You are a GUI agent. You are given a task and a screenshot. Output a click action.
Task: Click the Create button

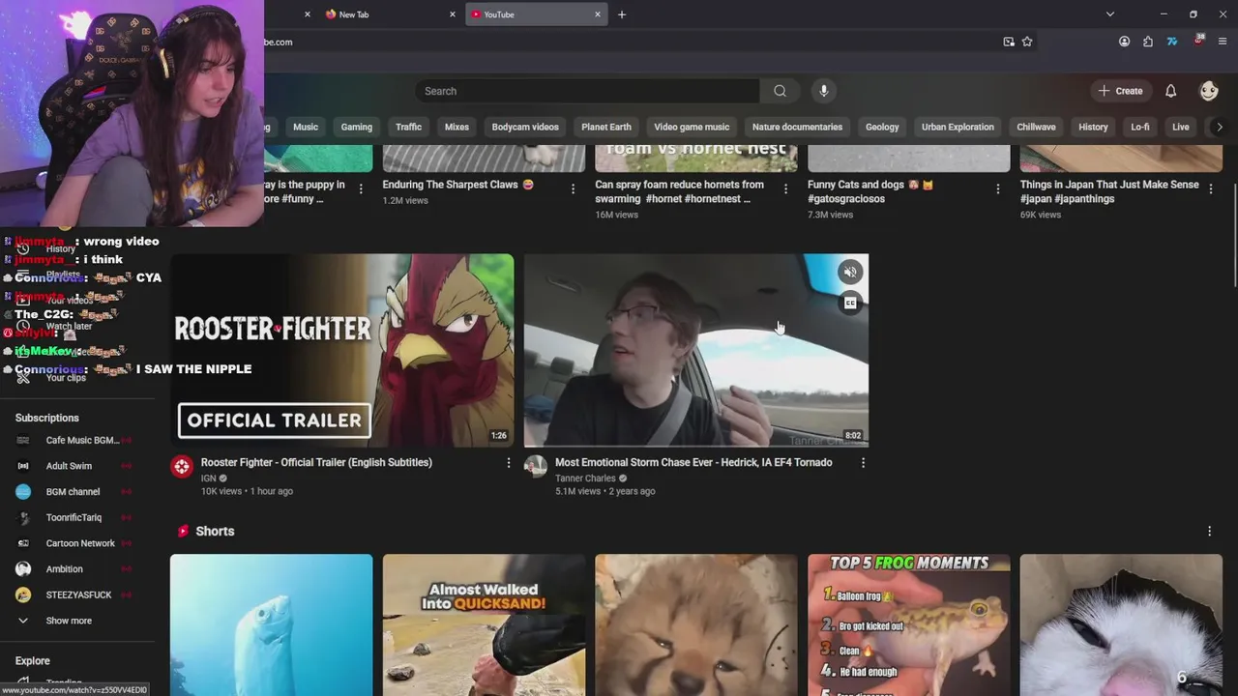[x=1121, y=91]
